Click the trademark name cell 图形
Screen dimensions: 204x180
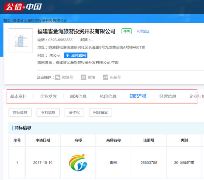point(114,163)
